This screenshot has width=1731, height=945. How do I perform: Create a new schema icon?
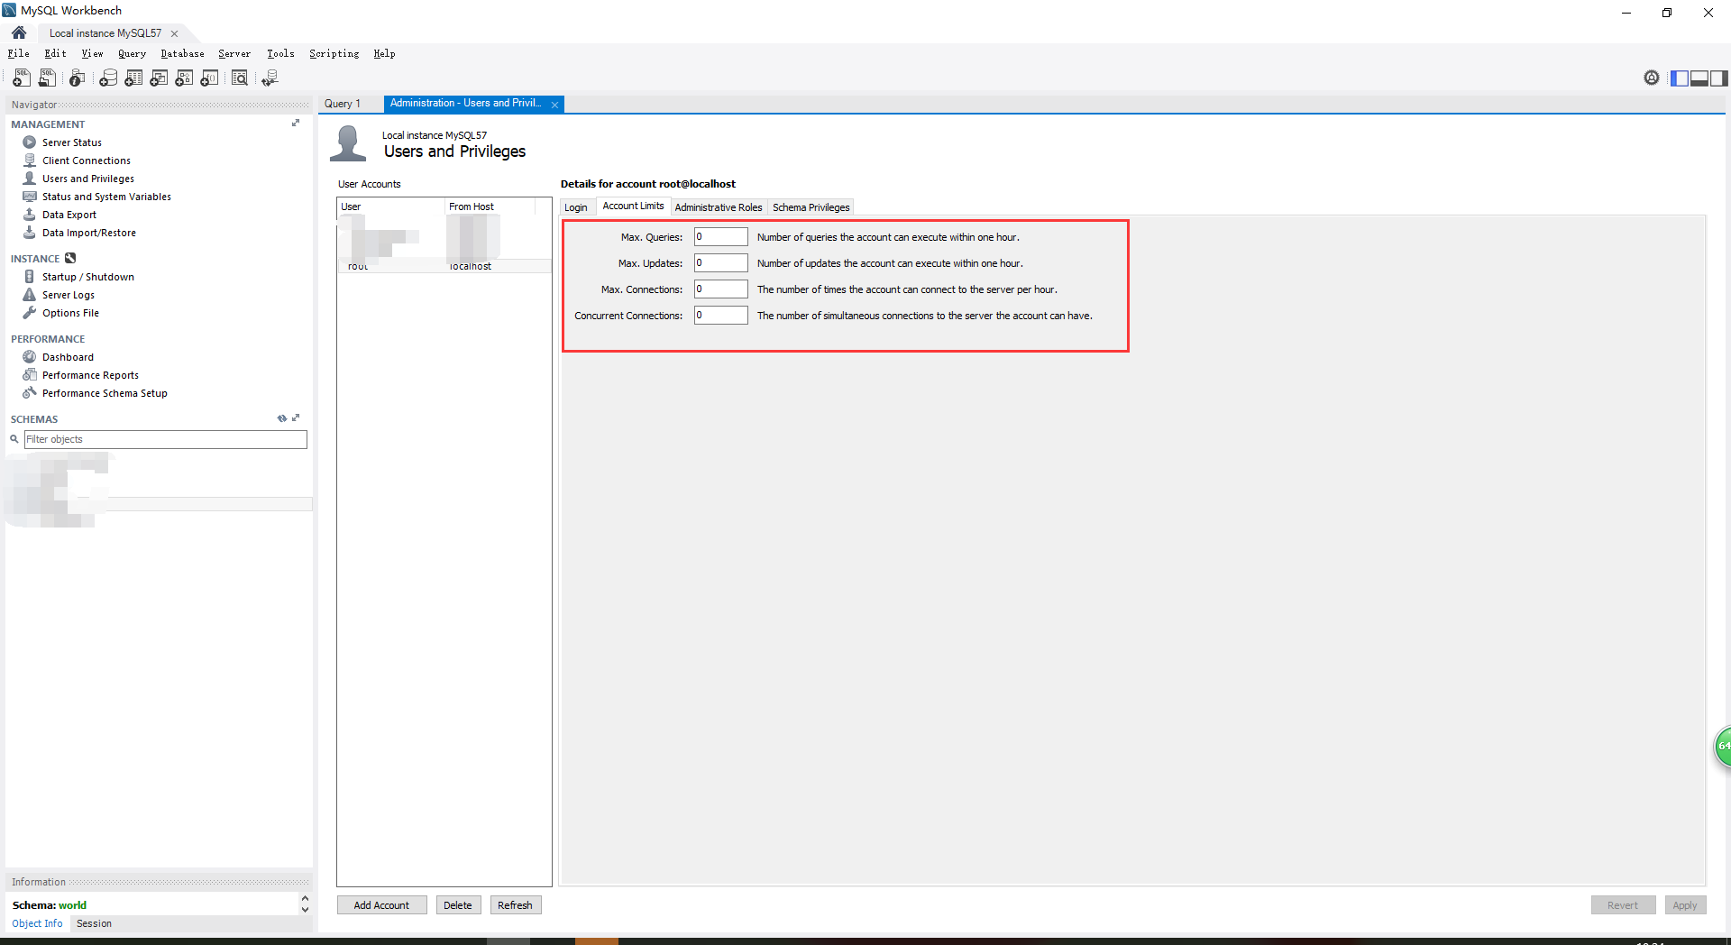coord(108,78)
